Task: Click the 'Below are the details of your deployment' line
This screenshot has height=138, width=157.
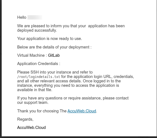Action: 54,47
